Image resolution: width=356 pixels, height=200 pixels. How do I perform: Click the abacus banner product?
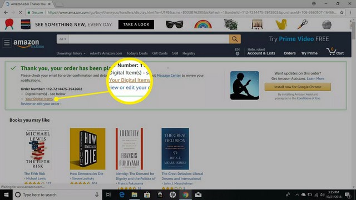(257, 24)
